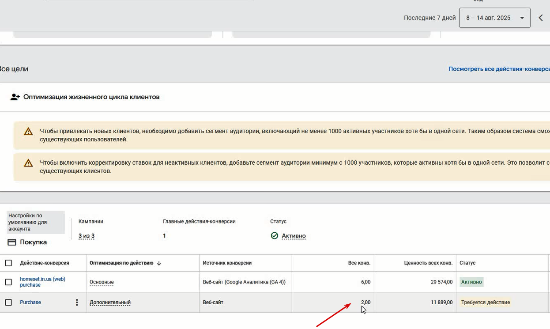550x329 pixels.
Task: Click the previous period chevron arrow
Action: pos(541,18)
